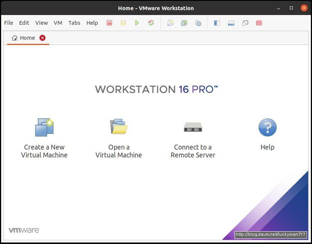Image resolution: width=312 pixels, height=244 pixels.
Task: Click the Open a Virtual Machine label
Action: (x=118, y=151)
